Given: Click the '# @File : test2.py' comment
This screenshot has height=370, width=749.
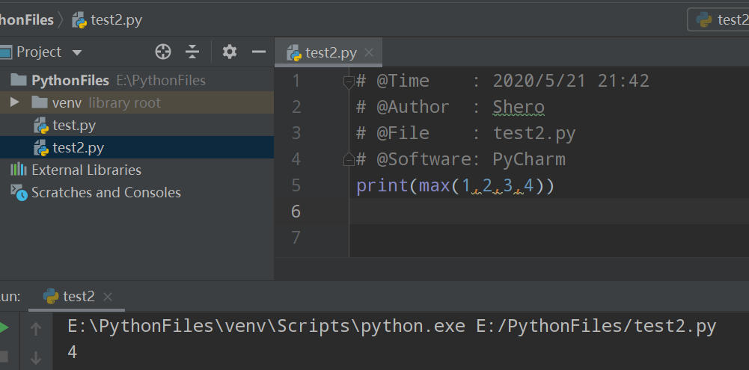Looking at the screenshot, I should [465, 133].
